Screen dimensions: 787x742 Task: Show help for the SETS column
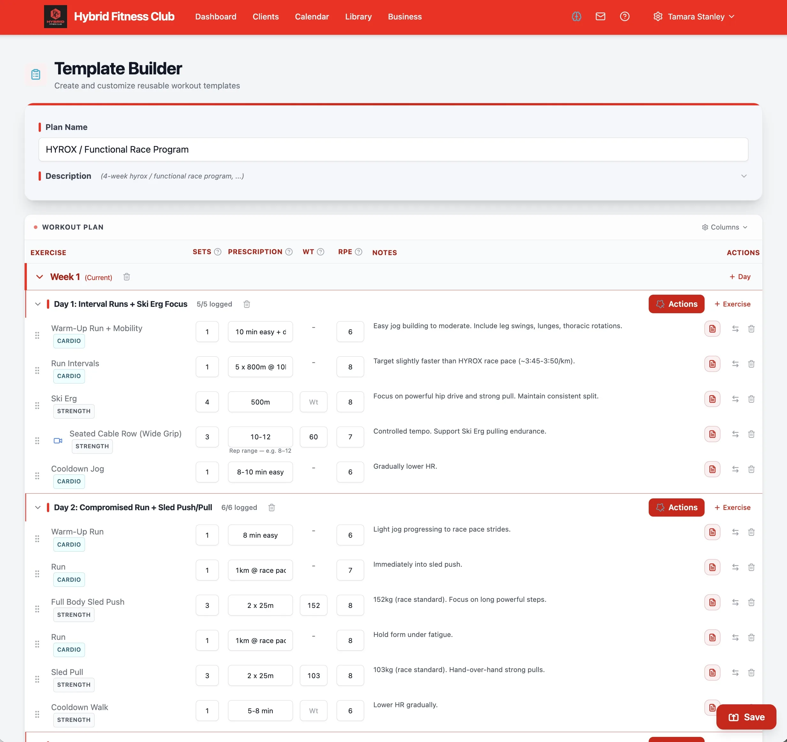coord(217,252)
